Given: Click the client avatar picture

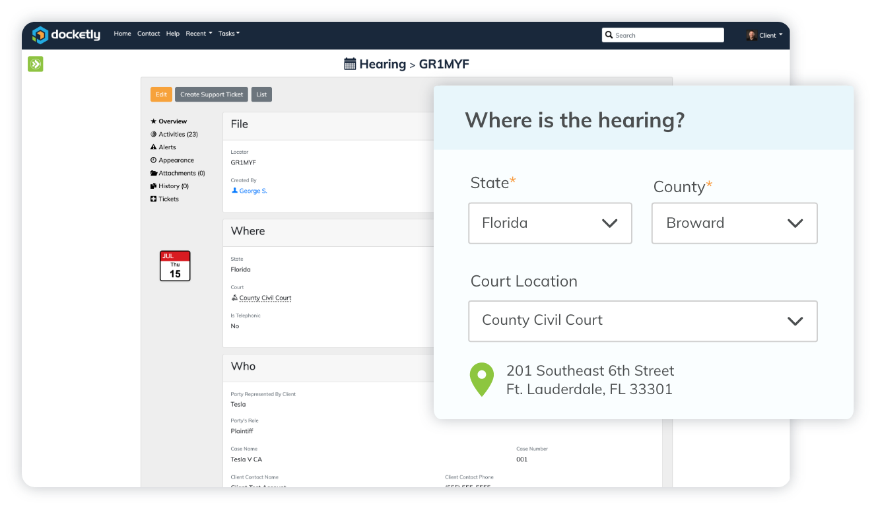Looking at the screenshot, I should (x=751, y=36).
